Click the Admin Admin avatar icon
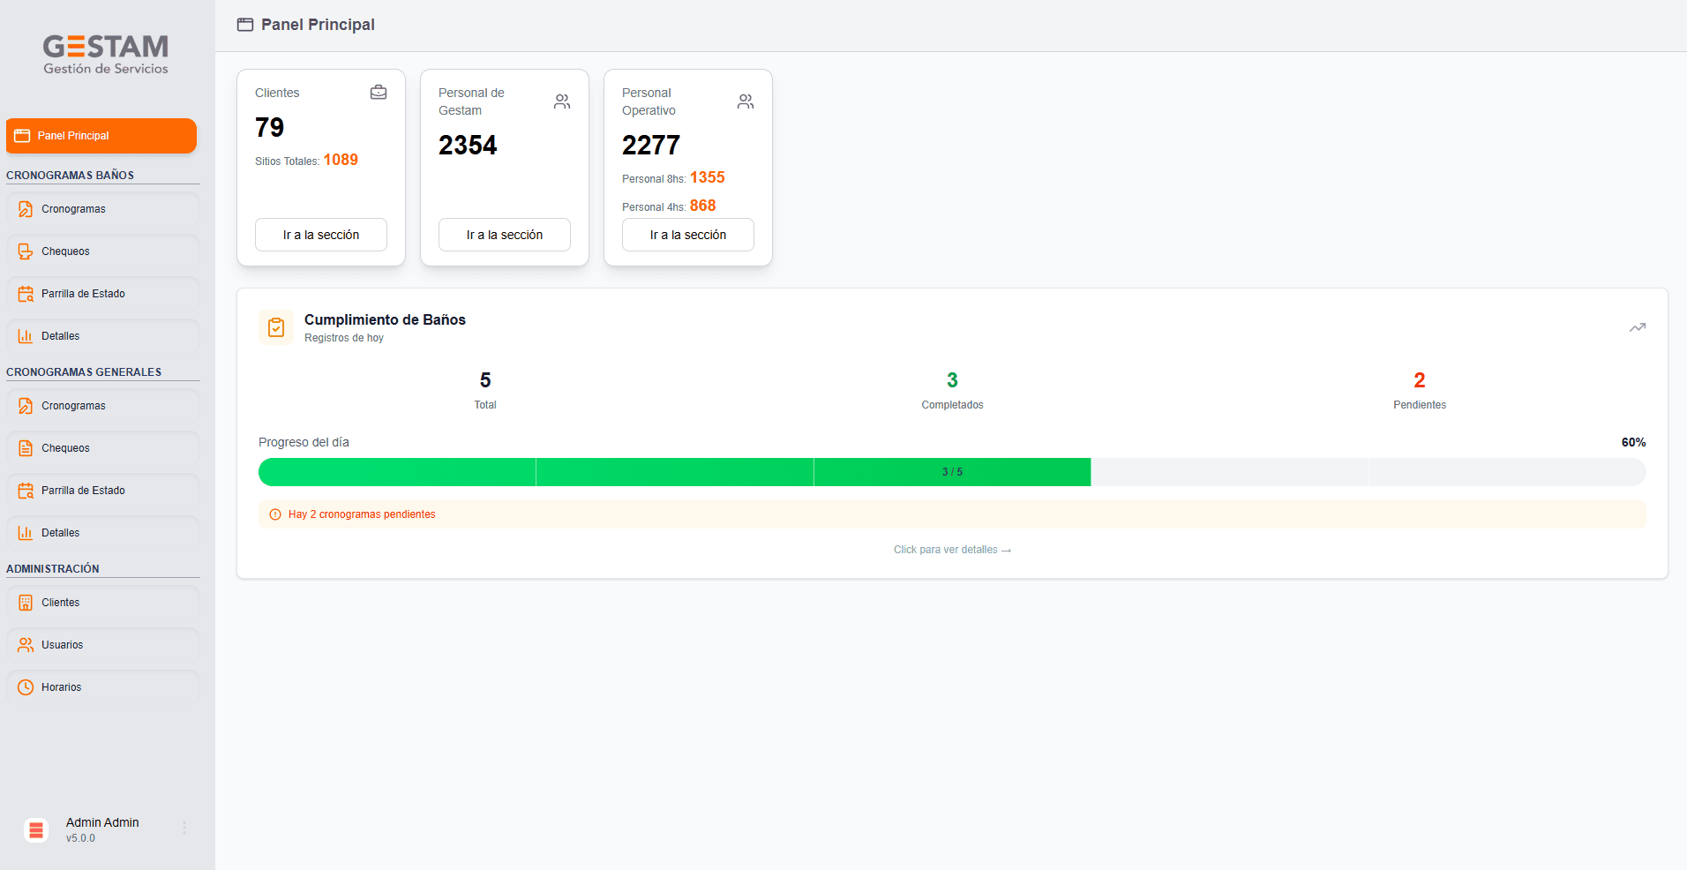The width and height of the screenshot is (1687, 870). [x=36, y=829]
